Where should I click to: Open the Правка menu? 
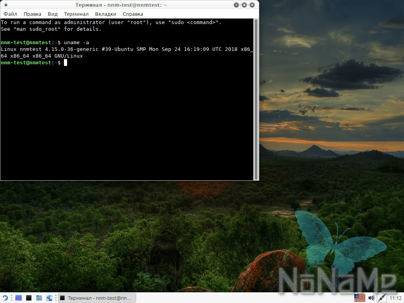32,14
